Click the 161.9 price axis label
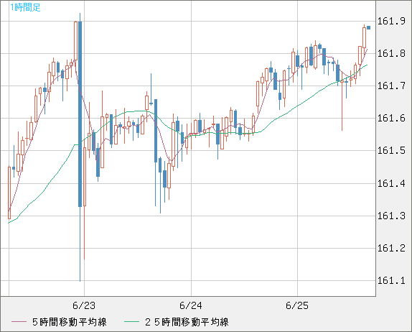Screen dimensions: 412x332 pos(391,21)
